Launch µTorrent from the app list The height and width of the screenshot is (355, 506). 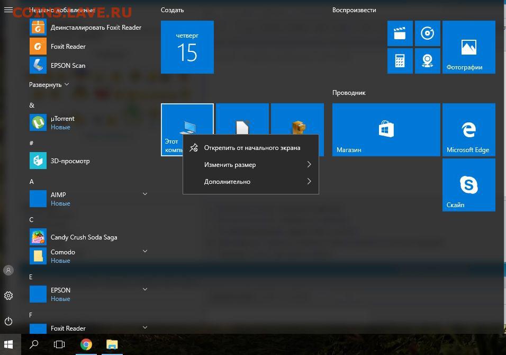click(38, 123)
